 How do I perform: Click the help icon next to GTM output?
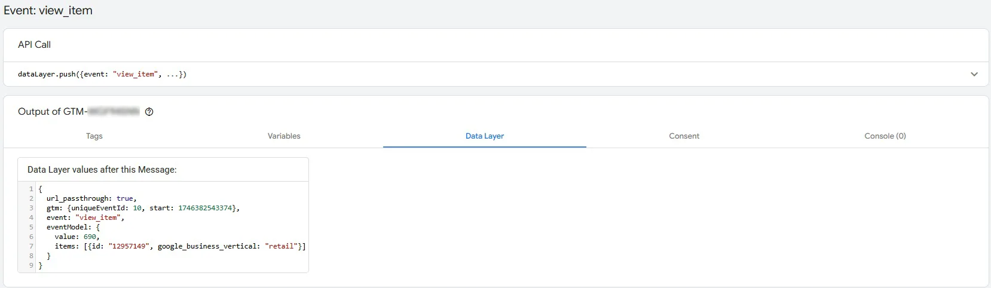149,112
